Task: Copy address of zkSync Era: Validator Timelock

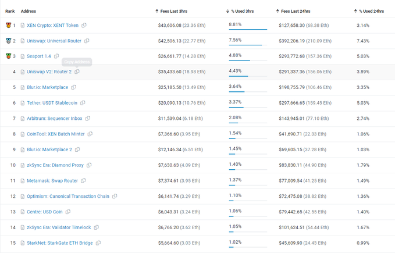Action: (x=96, y=227)
